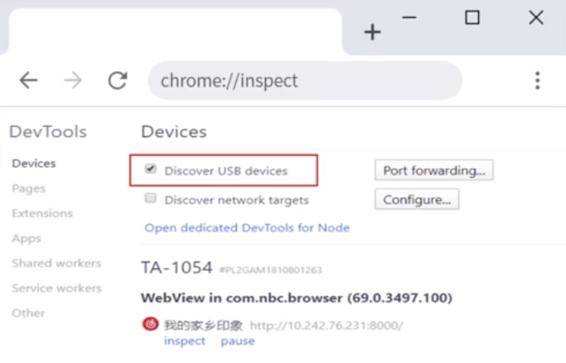Click the Configure button
This screenshot has width=566, height=363.
(417, 200)
